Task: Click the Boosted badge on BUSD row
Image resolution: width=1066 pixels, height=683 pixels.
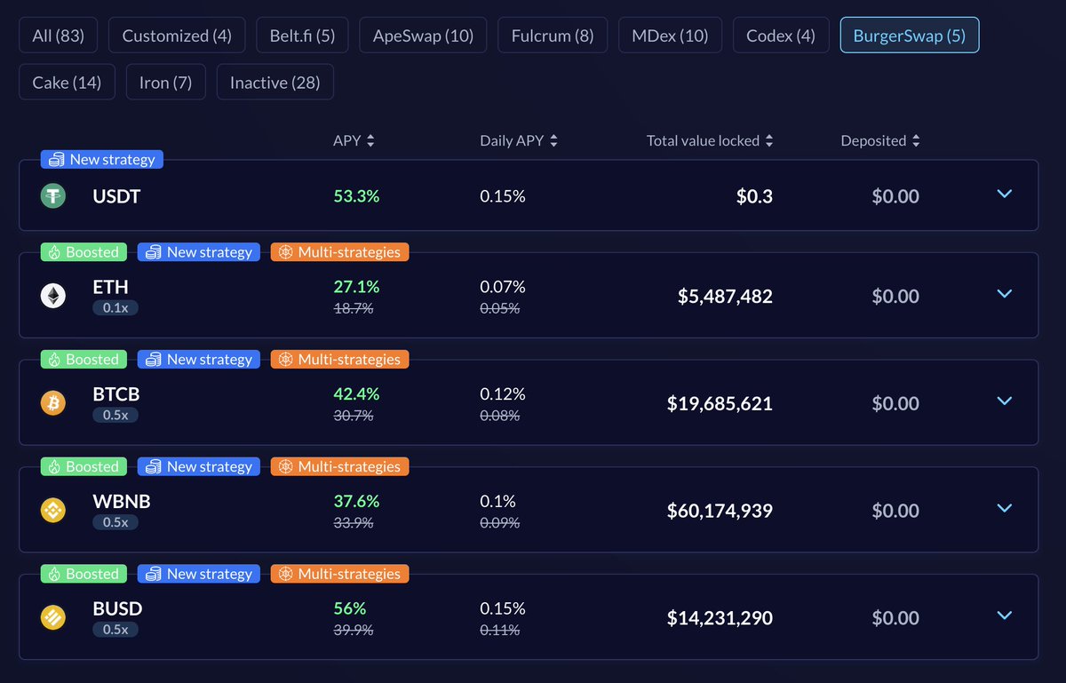Action: coord(84,574)
